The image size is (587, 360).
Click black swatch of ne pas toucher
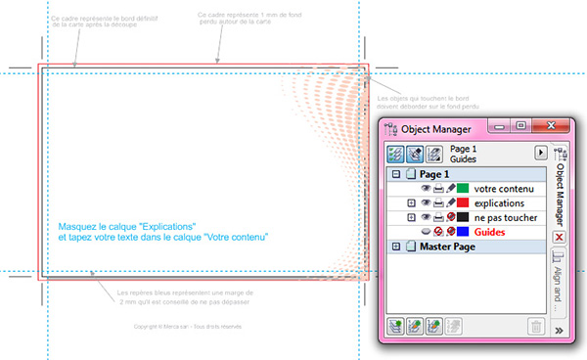463,217
